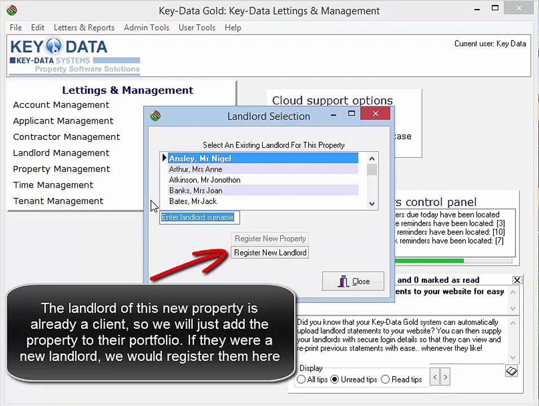
Task: Click the green reminders progress bar
Action: click(429, 261)
